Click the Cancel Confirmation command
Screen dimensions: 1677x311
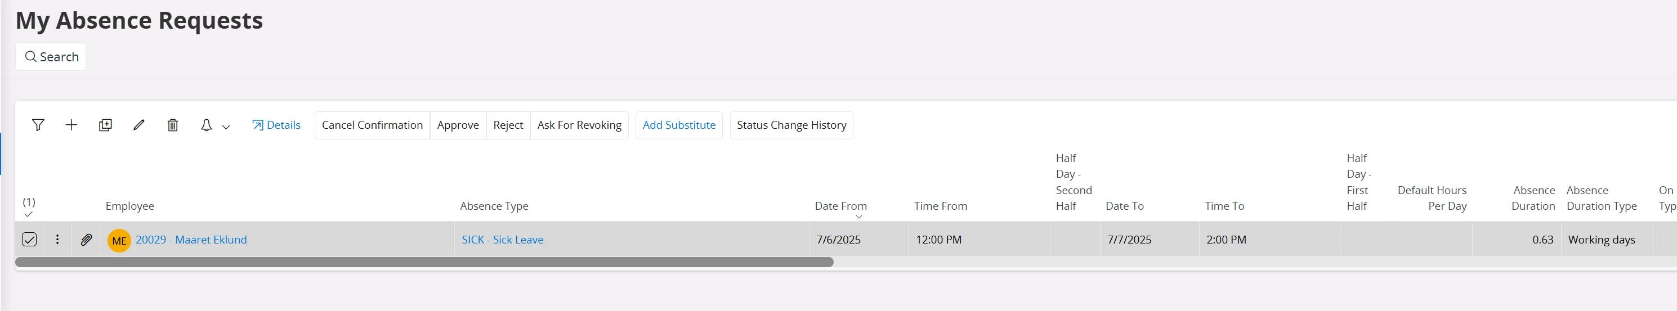pyautogui.click(x=372, y=125)
